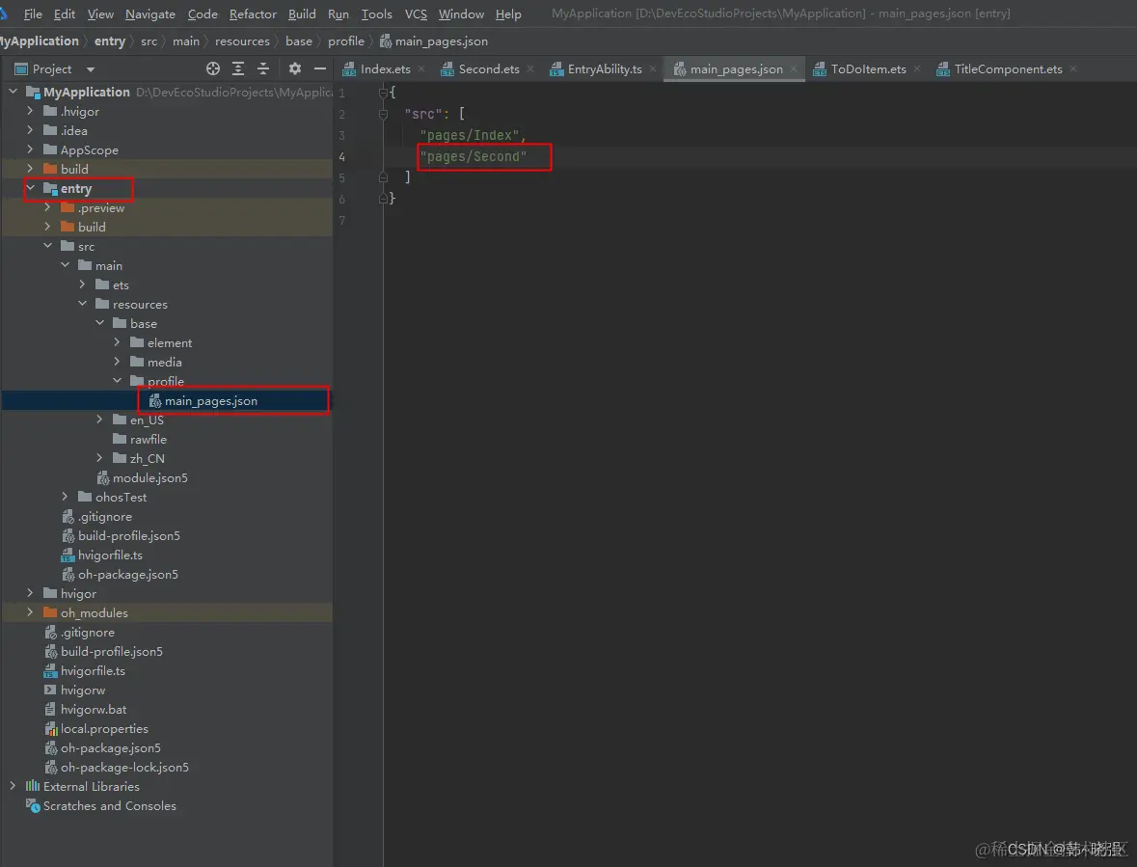
Task: Click the resources breadcrumb in navigation bar
Action: pos(242,41)
